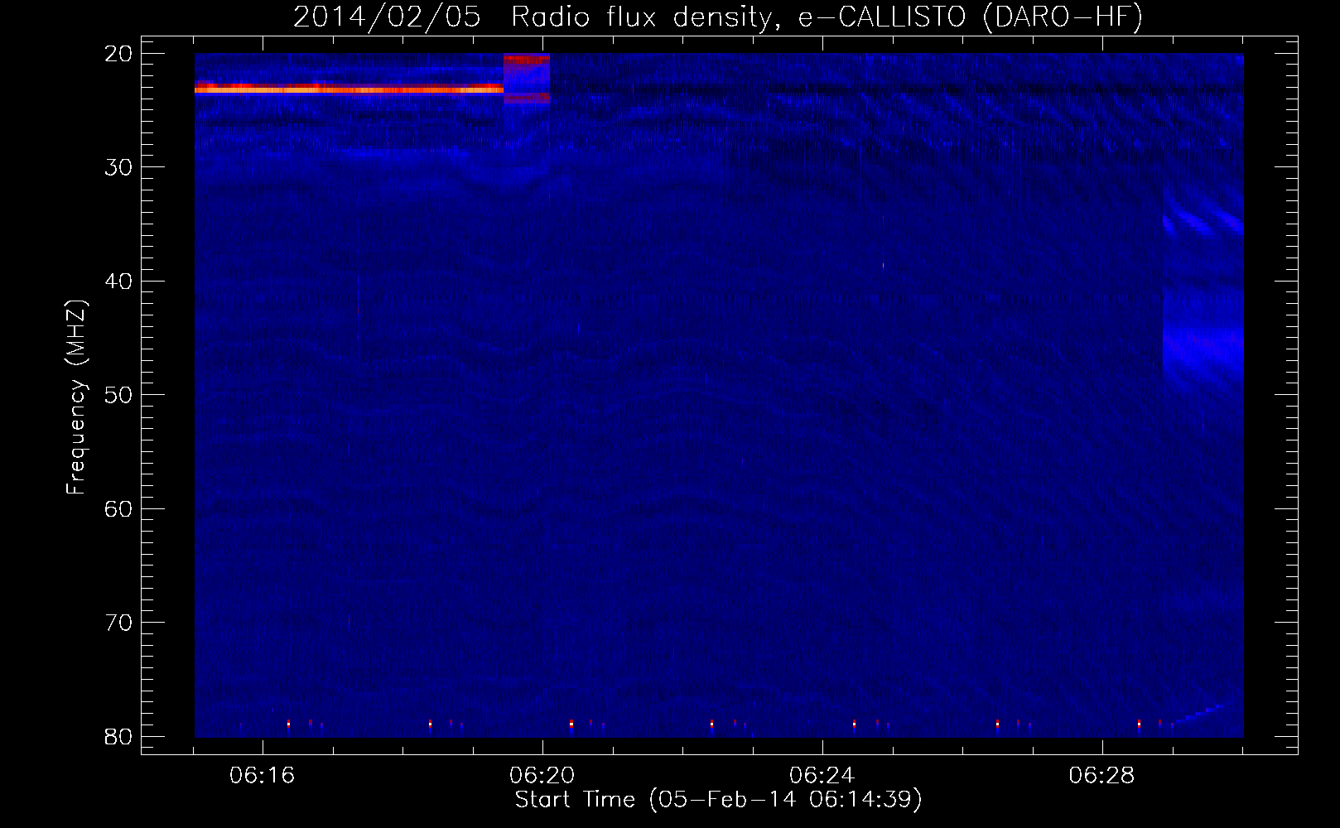Screen dimensions: 1340x828
Task: Click the 40 MHz frequency tick label
Action: (x=119, y=281)
